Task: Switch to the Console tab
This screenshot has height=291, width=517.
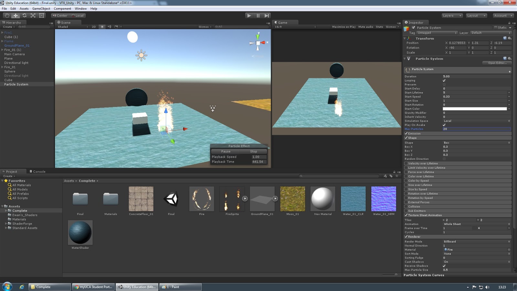Action: pyautogui.click(x=38, y=171)
